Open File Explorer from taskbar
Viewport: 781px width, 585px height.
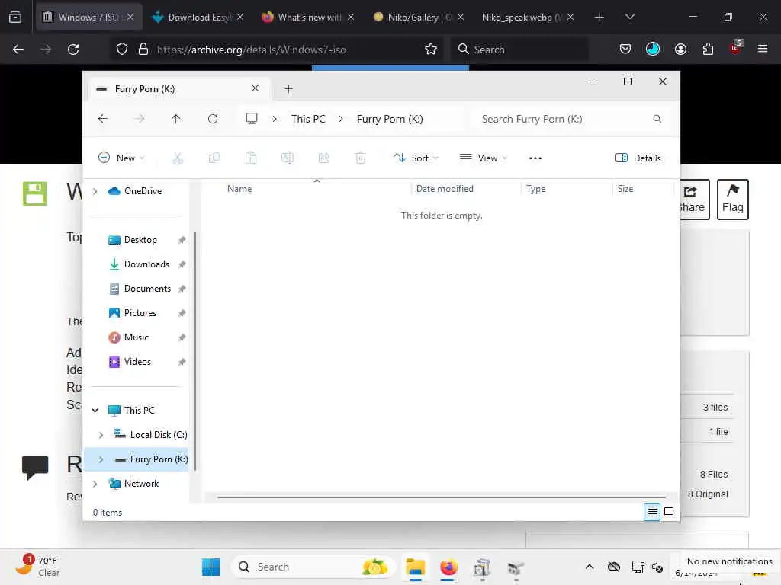(415, 567)
